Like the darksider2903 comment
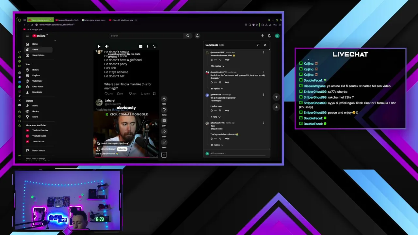 coord(212,60)
